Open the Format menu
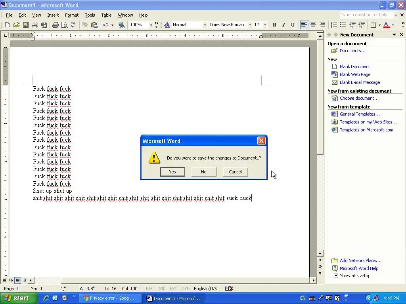406x304 pixels. (72, 15)
